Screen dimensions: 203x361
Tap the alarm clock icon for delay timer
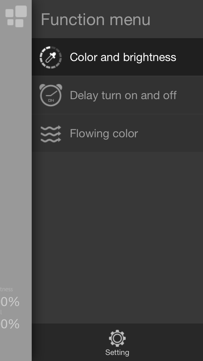[x=50, y=95]
